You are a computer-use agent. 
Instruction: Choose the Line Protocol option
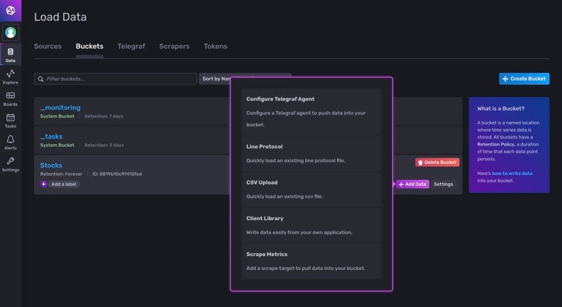point(312,153)
